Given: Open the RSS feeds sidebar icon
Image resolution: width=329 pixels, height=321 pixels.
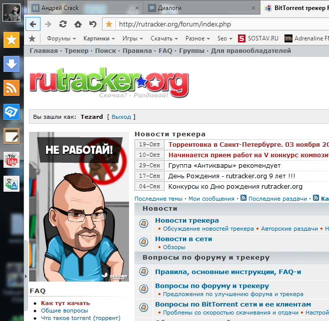Looking at the screenshot, I should click(11, 88).
